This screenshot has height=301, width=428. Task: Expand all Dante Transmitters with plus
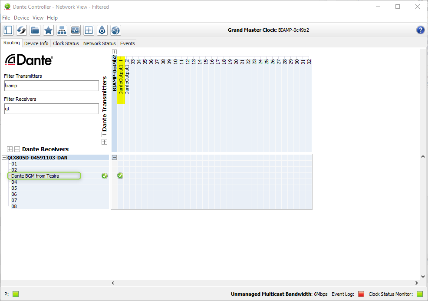pos(104,142)
